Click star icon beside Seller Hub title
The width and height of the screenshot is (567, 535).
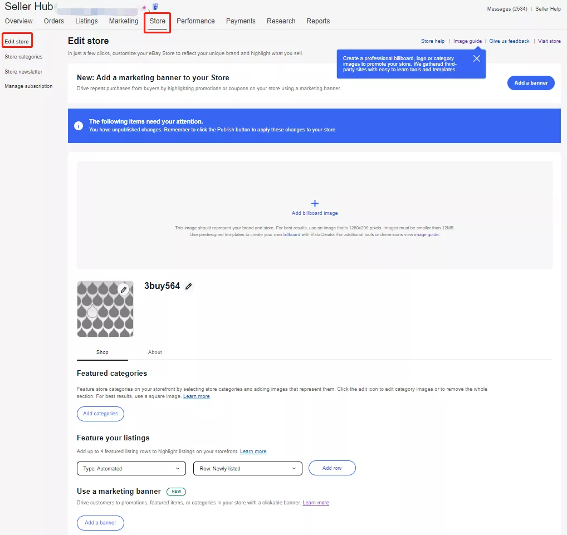coord(144,8)
